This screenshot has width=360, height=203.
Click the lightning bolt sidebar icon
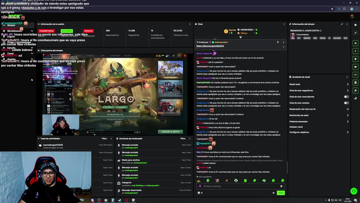point(355,51)
